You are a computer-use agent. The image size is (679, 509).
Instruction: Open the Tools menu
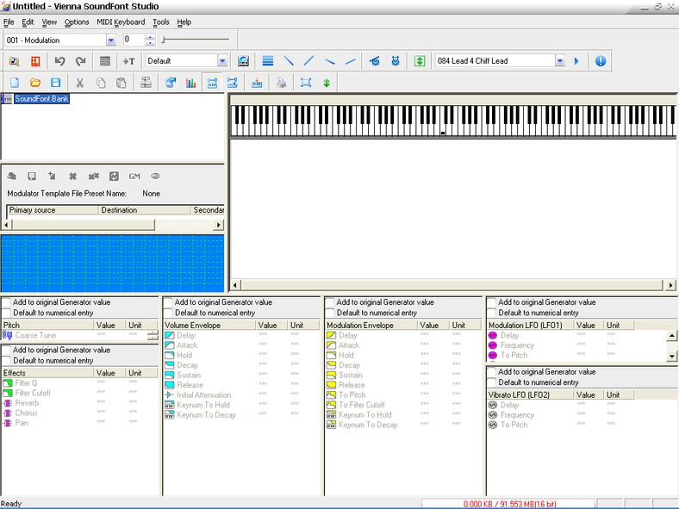pyautogui.click(x=161, y=22)
